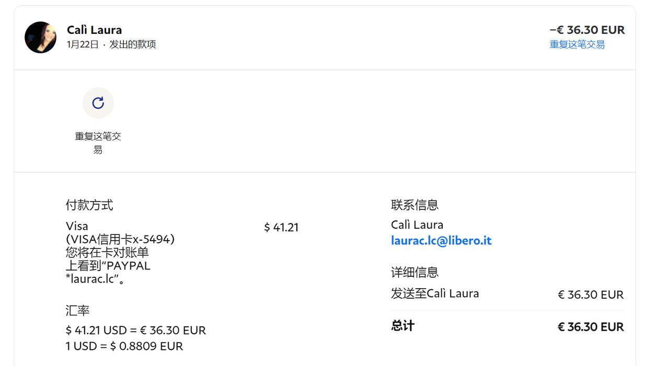669x366 pixels.
Task: Click the 发送至Calì Laura detail row
Action: [435, 293]
